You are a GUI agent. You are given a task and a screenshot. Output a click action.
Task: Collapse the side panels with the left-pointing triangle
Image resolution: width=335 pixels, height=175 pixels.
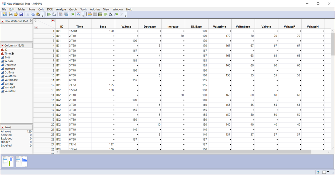pos(36,21)
